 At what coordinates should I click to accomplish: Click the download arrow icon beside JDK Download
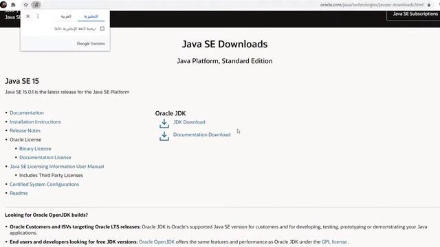click(164, 123)
